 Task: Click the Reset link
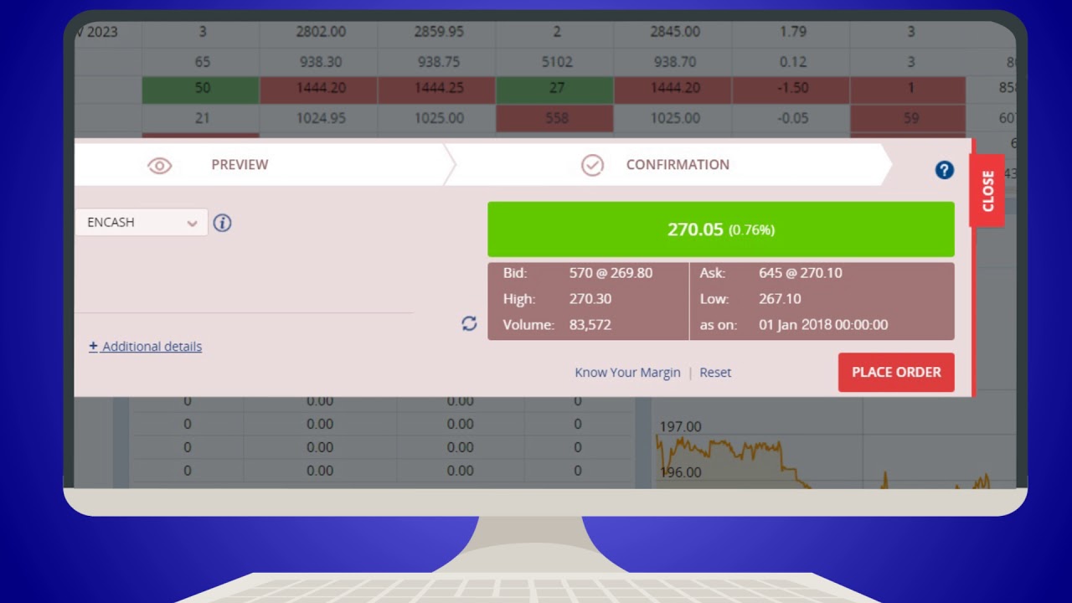point(715,373)
